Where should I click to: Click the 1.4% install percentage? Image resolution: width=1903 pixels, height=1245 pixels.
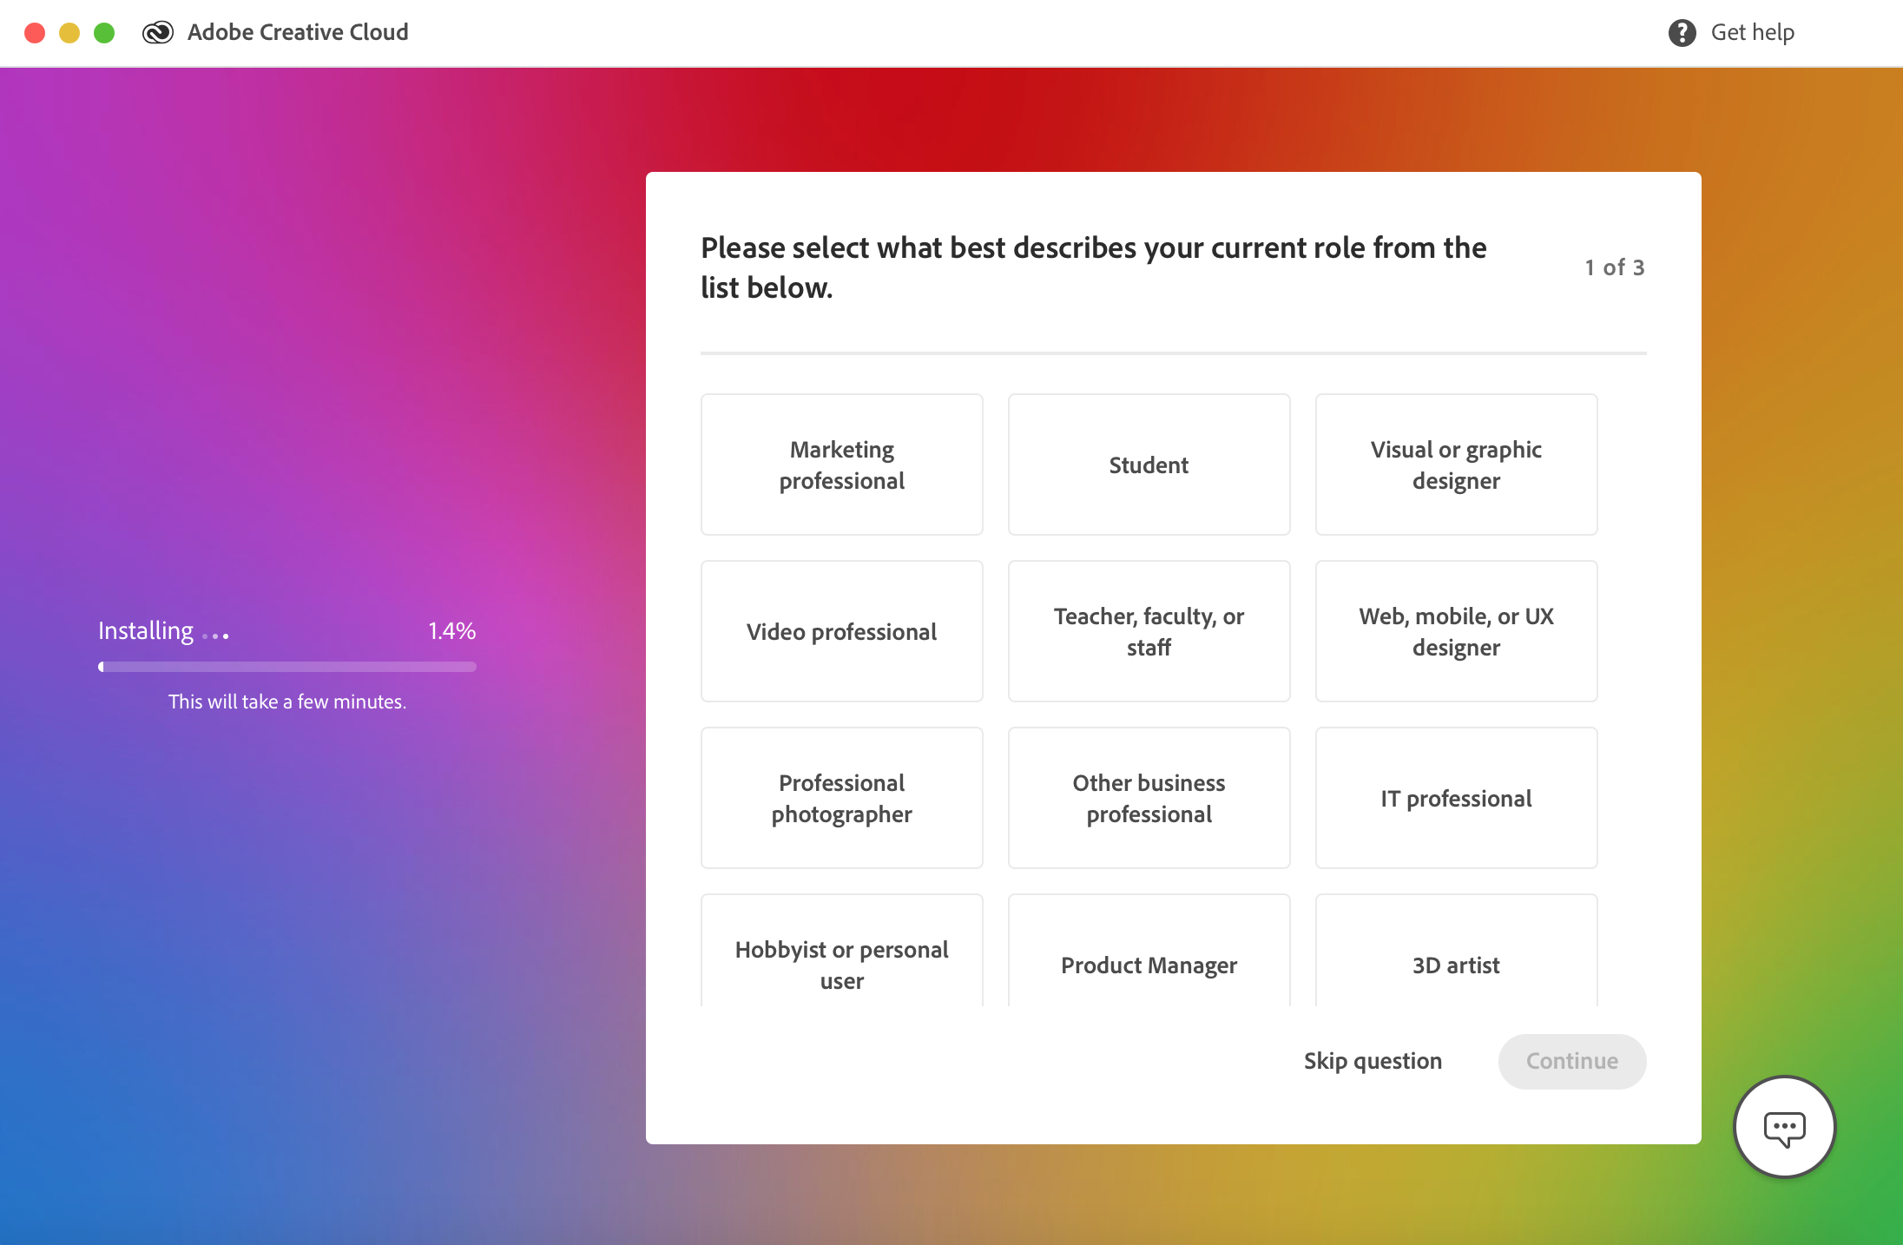(451, 631)
